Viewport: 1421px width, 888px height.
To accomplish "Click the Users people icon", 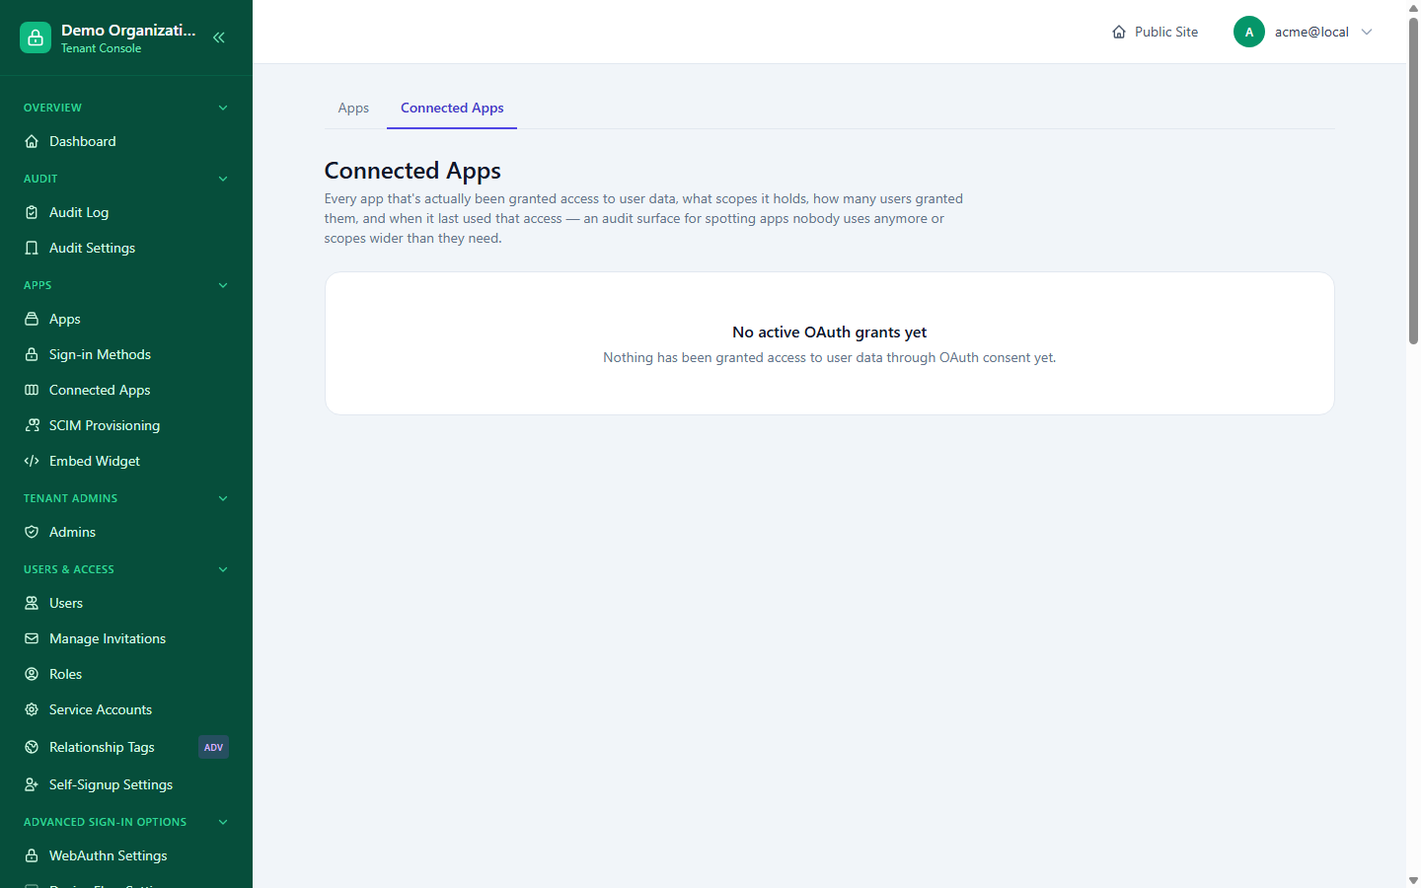I will coord(32,603).
